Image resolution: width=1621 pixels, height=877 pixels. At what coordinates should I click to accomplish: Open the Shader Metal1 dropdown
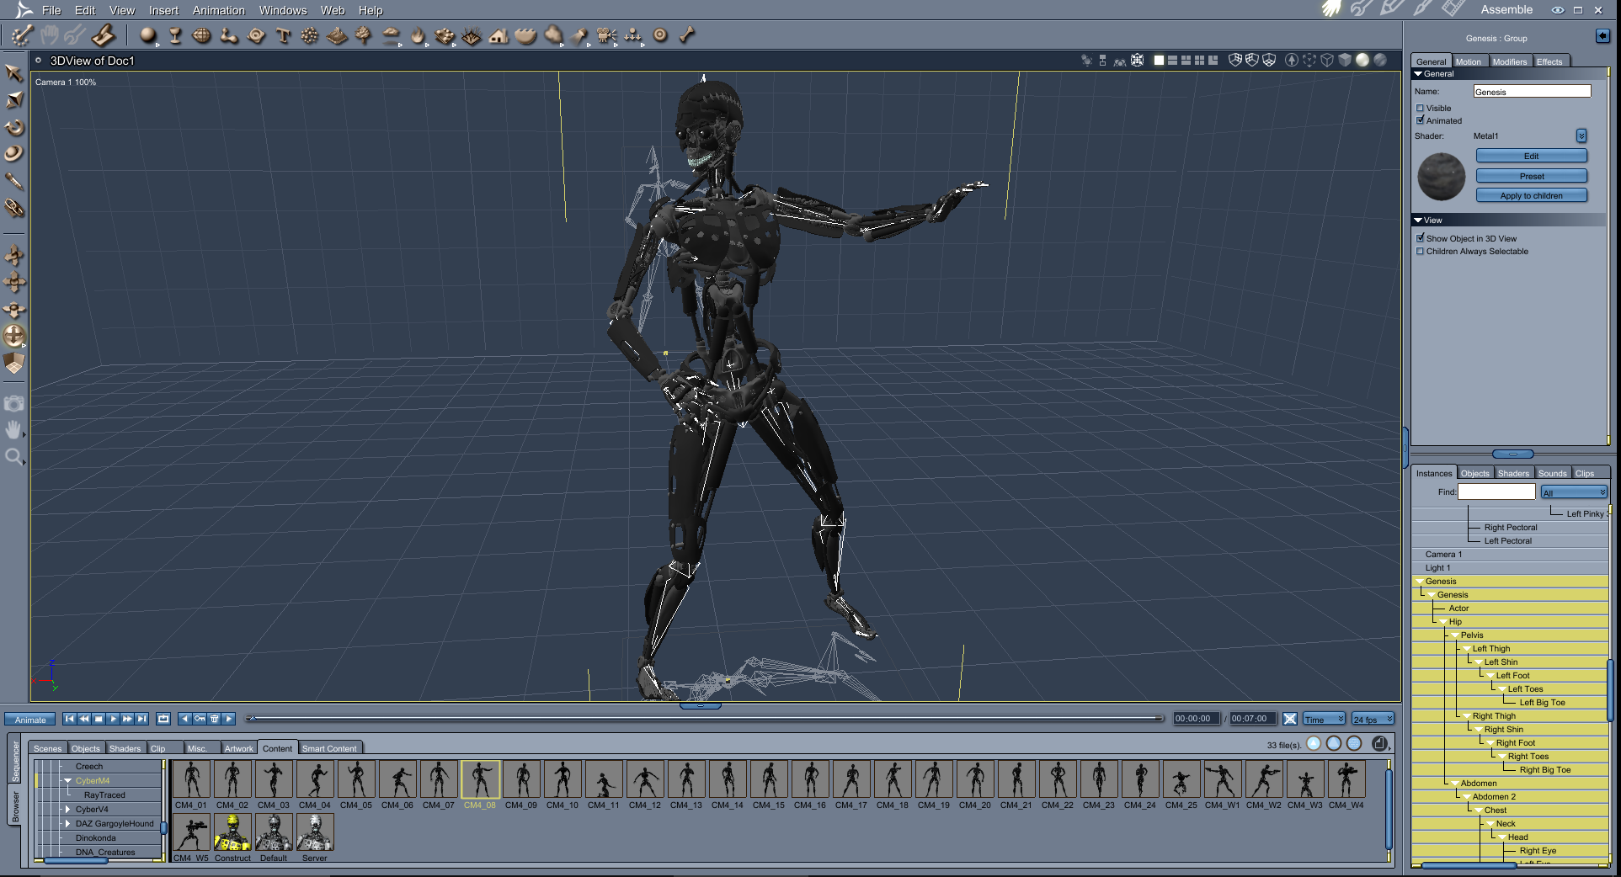[x=1581, y=136]
